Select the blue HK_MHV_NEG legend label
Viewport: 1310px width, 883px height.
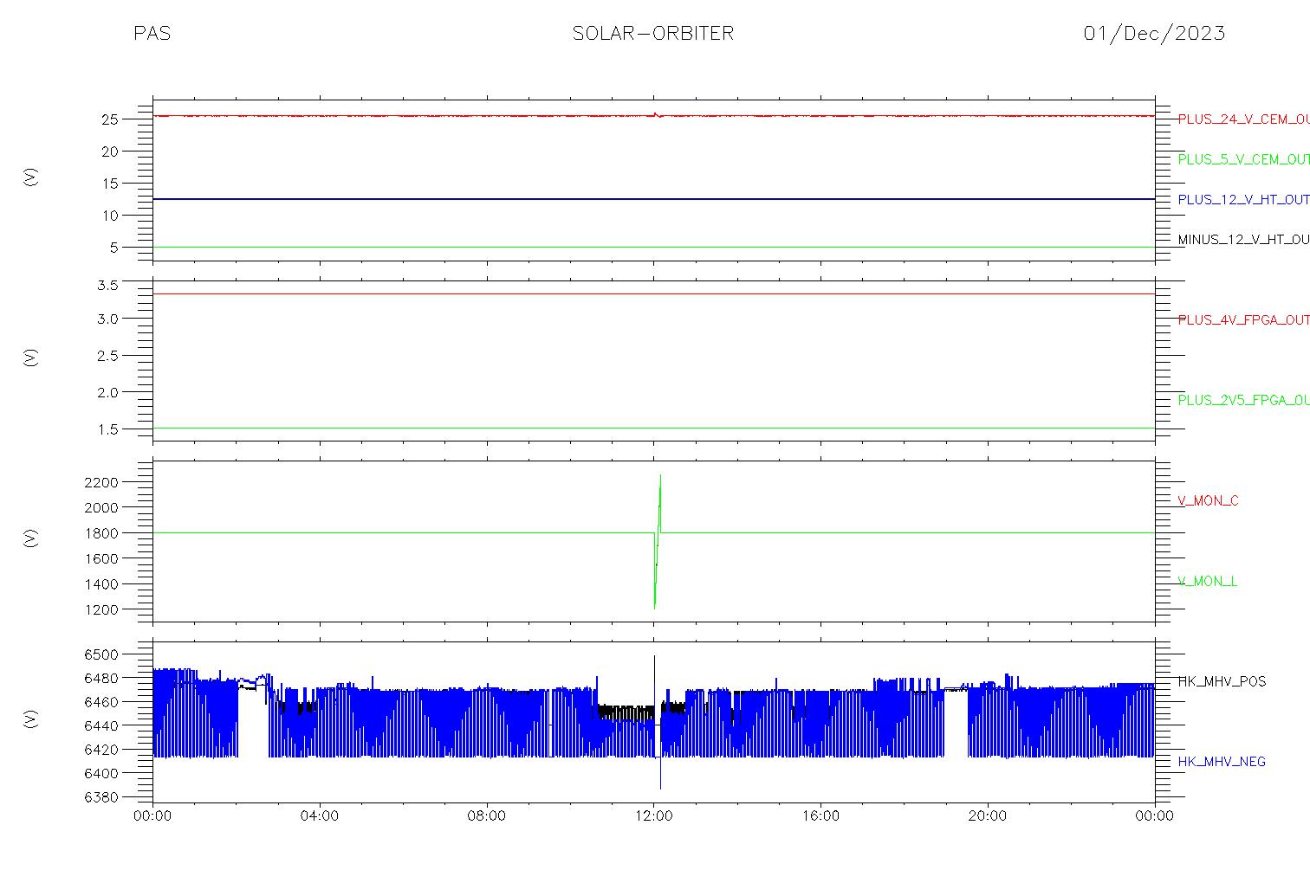tap(1222, 762)
